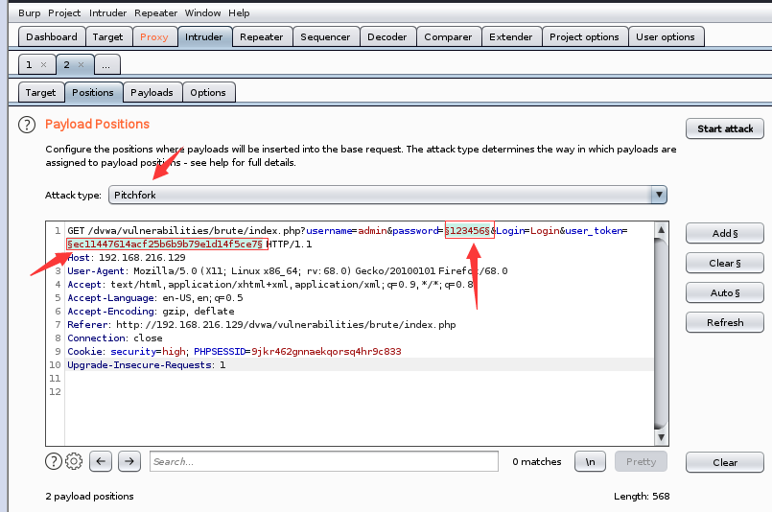Click the Clear button beside search
This screenshot has height=512, width=772.
725,463
